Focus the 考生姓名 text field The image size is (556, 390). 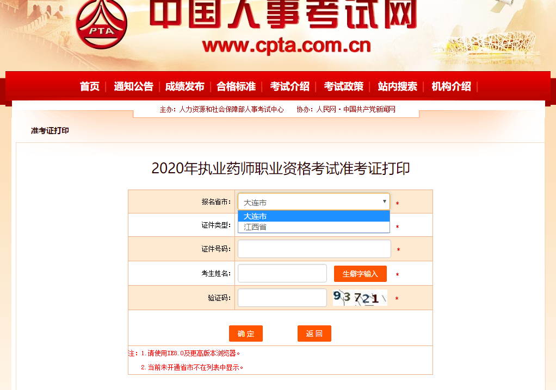[x=282, y=273]
